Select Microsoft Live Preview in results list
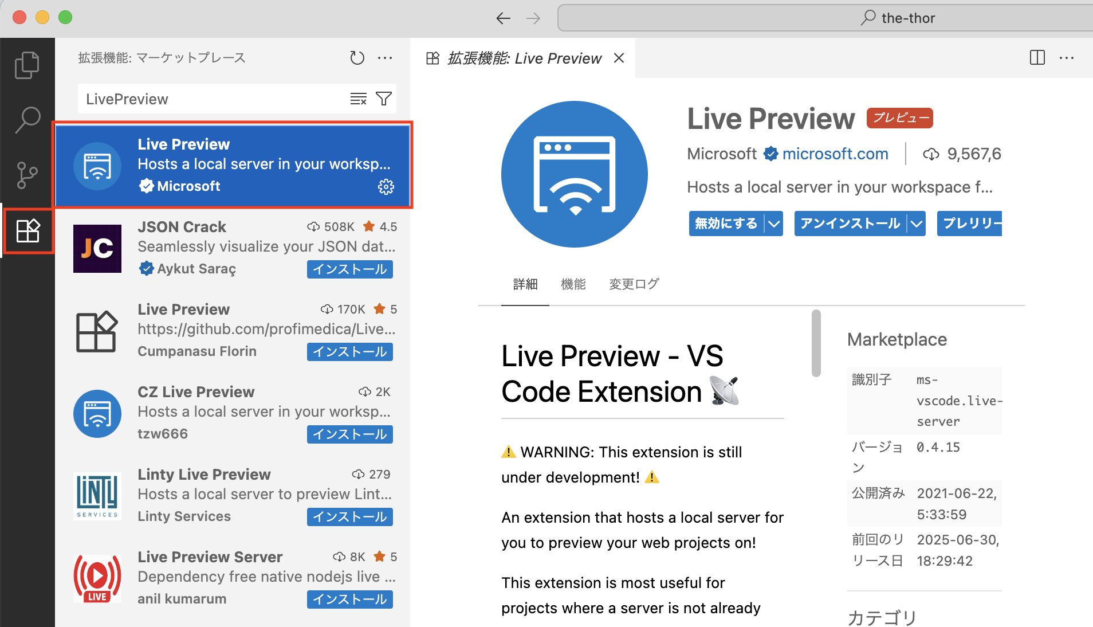The width and height of the screenshot is (1093, 627). pyautogui.click(x=233, y=165)
